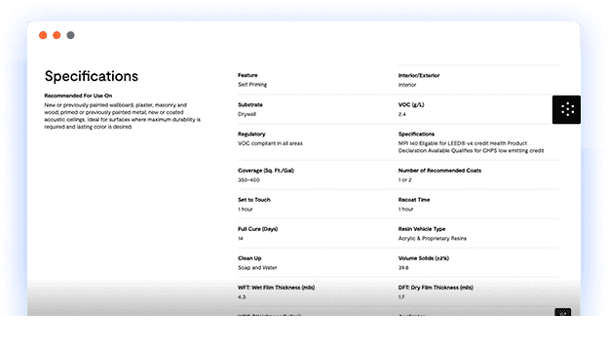Screen dimensions: 608x352
Task: Click the Specifications heading
Action: click(92, 76)
